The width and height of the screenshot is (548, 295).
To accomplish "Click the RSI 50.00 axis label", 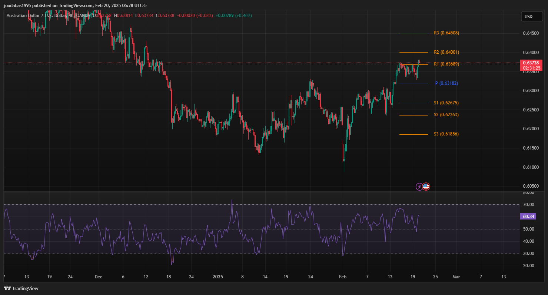I will coord(528,229).
